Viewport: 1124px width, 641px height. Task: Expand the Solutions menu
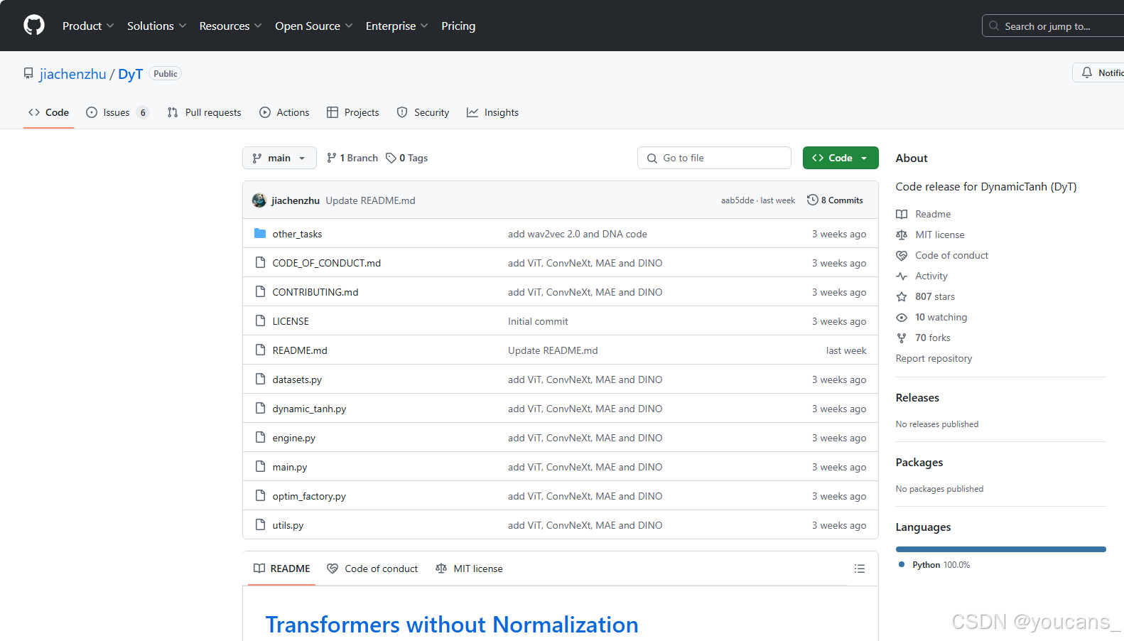[156, 26]
